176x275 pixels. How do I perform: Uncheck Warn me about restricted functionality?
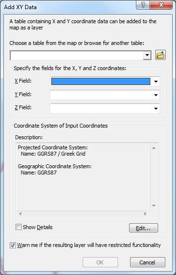(x=13, y=245)
